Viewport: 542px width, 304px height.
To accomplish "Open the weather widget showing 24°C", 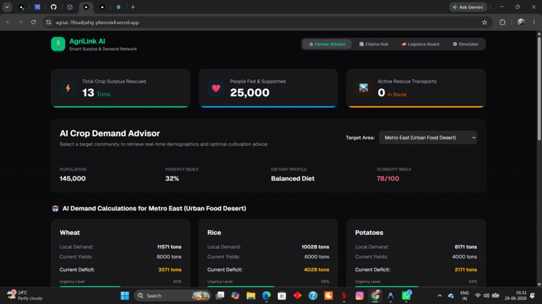I will pos(25,295).
